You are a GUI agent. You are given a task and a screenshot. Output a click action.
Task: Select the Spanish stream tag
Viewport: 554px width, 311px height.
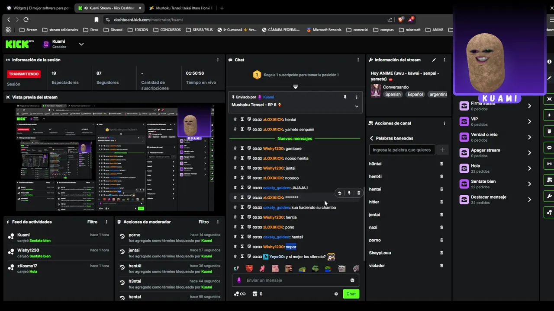coord(393,94)
